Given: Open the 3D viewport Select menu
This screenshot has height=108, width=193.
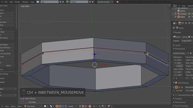Looking at the screenshot, I should (13, 106).
